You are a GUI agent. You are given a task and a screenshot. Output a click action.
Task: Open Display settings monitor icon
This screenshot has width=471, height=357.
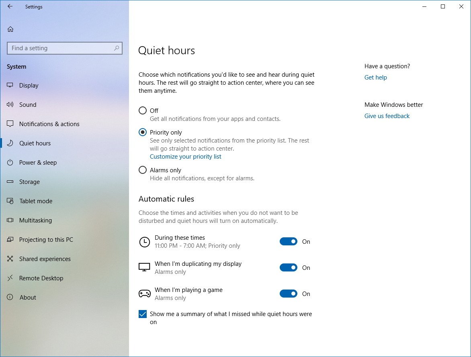(10, 85)
